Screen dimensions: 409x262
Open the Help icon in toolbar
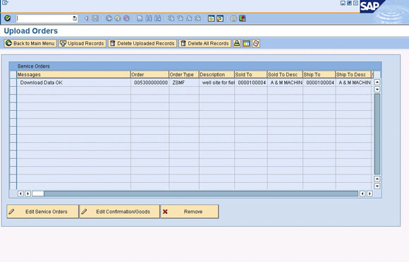[233, 18]
